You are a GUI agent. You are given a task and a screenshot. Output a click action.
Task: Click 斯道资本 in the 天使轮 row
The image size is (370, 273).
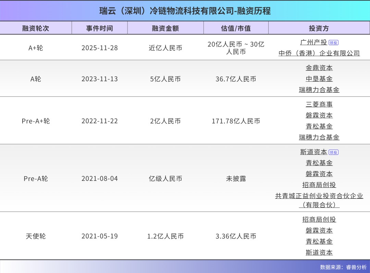click(x=319, y=252)
